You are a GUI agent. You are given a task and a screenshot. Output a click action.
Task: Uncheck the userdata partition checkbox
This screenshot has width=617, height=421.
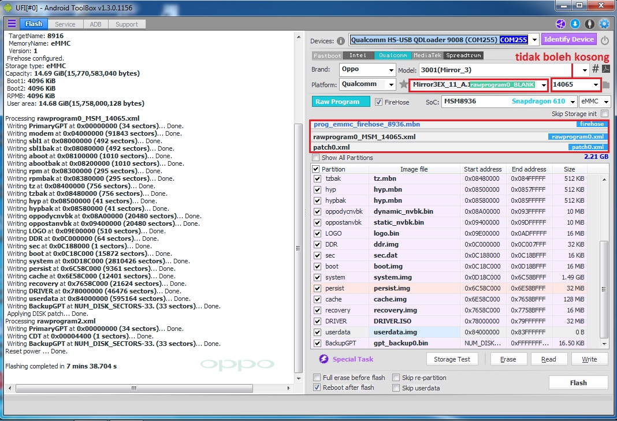click(317, 332)
